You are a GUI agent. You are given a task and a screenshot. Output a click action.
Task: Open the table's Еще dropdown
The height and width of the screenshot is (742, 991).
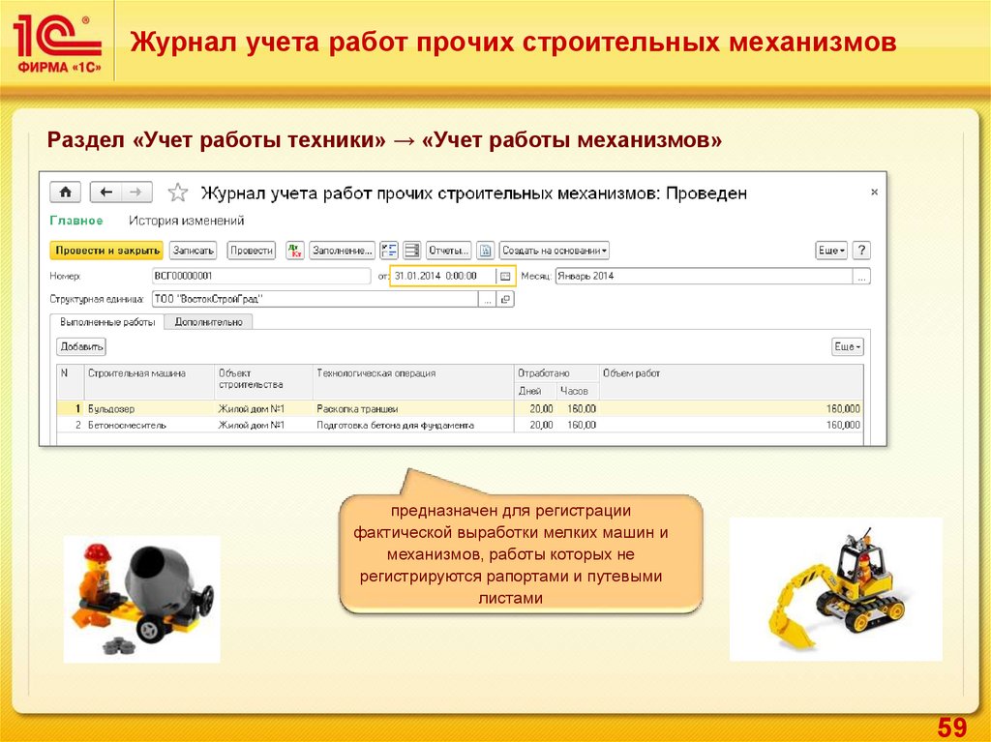pos(847,346)
